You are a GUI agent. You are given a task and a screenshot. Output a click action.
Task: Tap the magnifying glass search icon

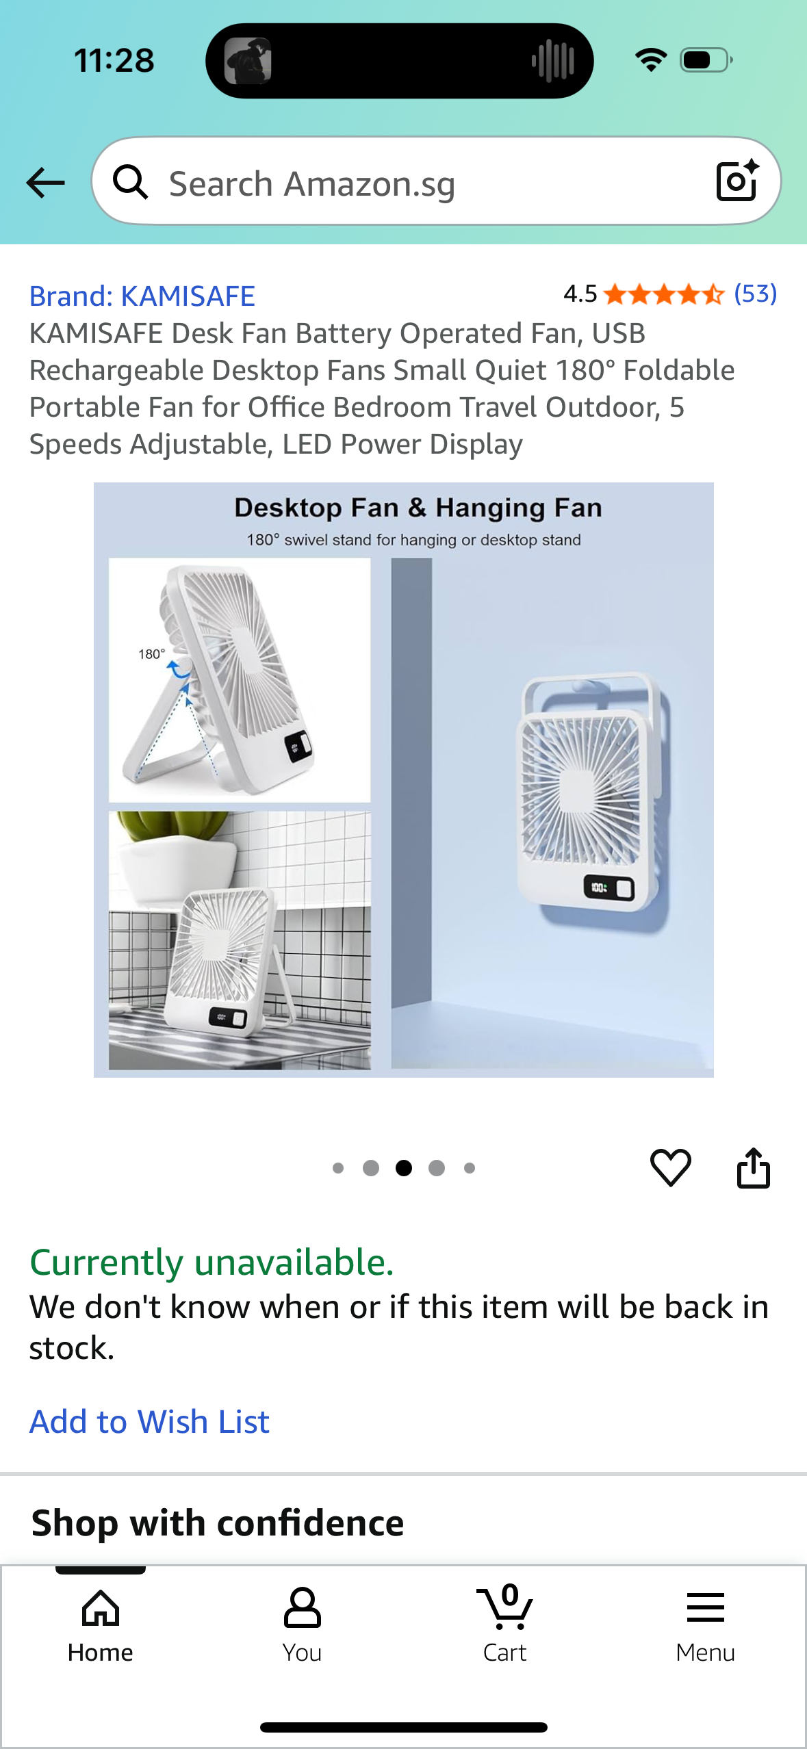130,182
